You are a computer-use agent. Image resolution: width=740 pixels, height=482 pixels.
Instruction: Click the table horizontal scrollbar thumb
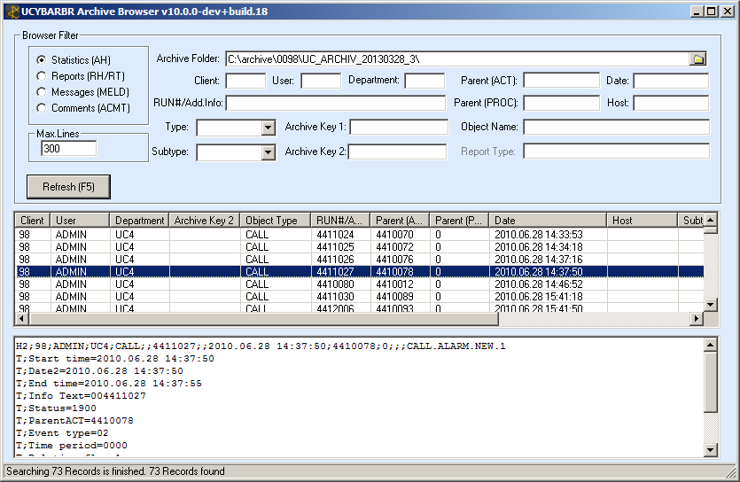point(263,319)
